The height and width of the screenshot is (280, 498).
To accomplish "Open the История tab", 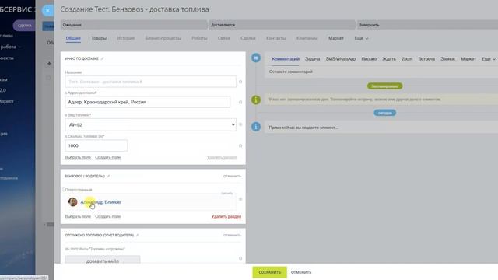I will pyautogui.click(x=126, y=38).
